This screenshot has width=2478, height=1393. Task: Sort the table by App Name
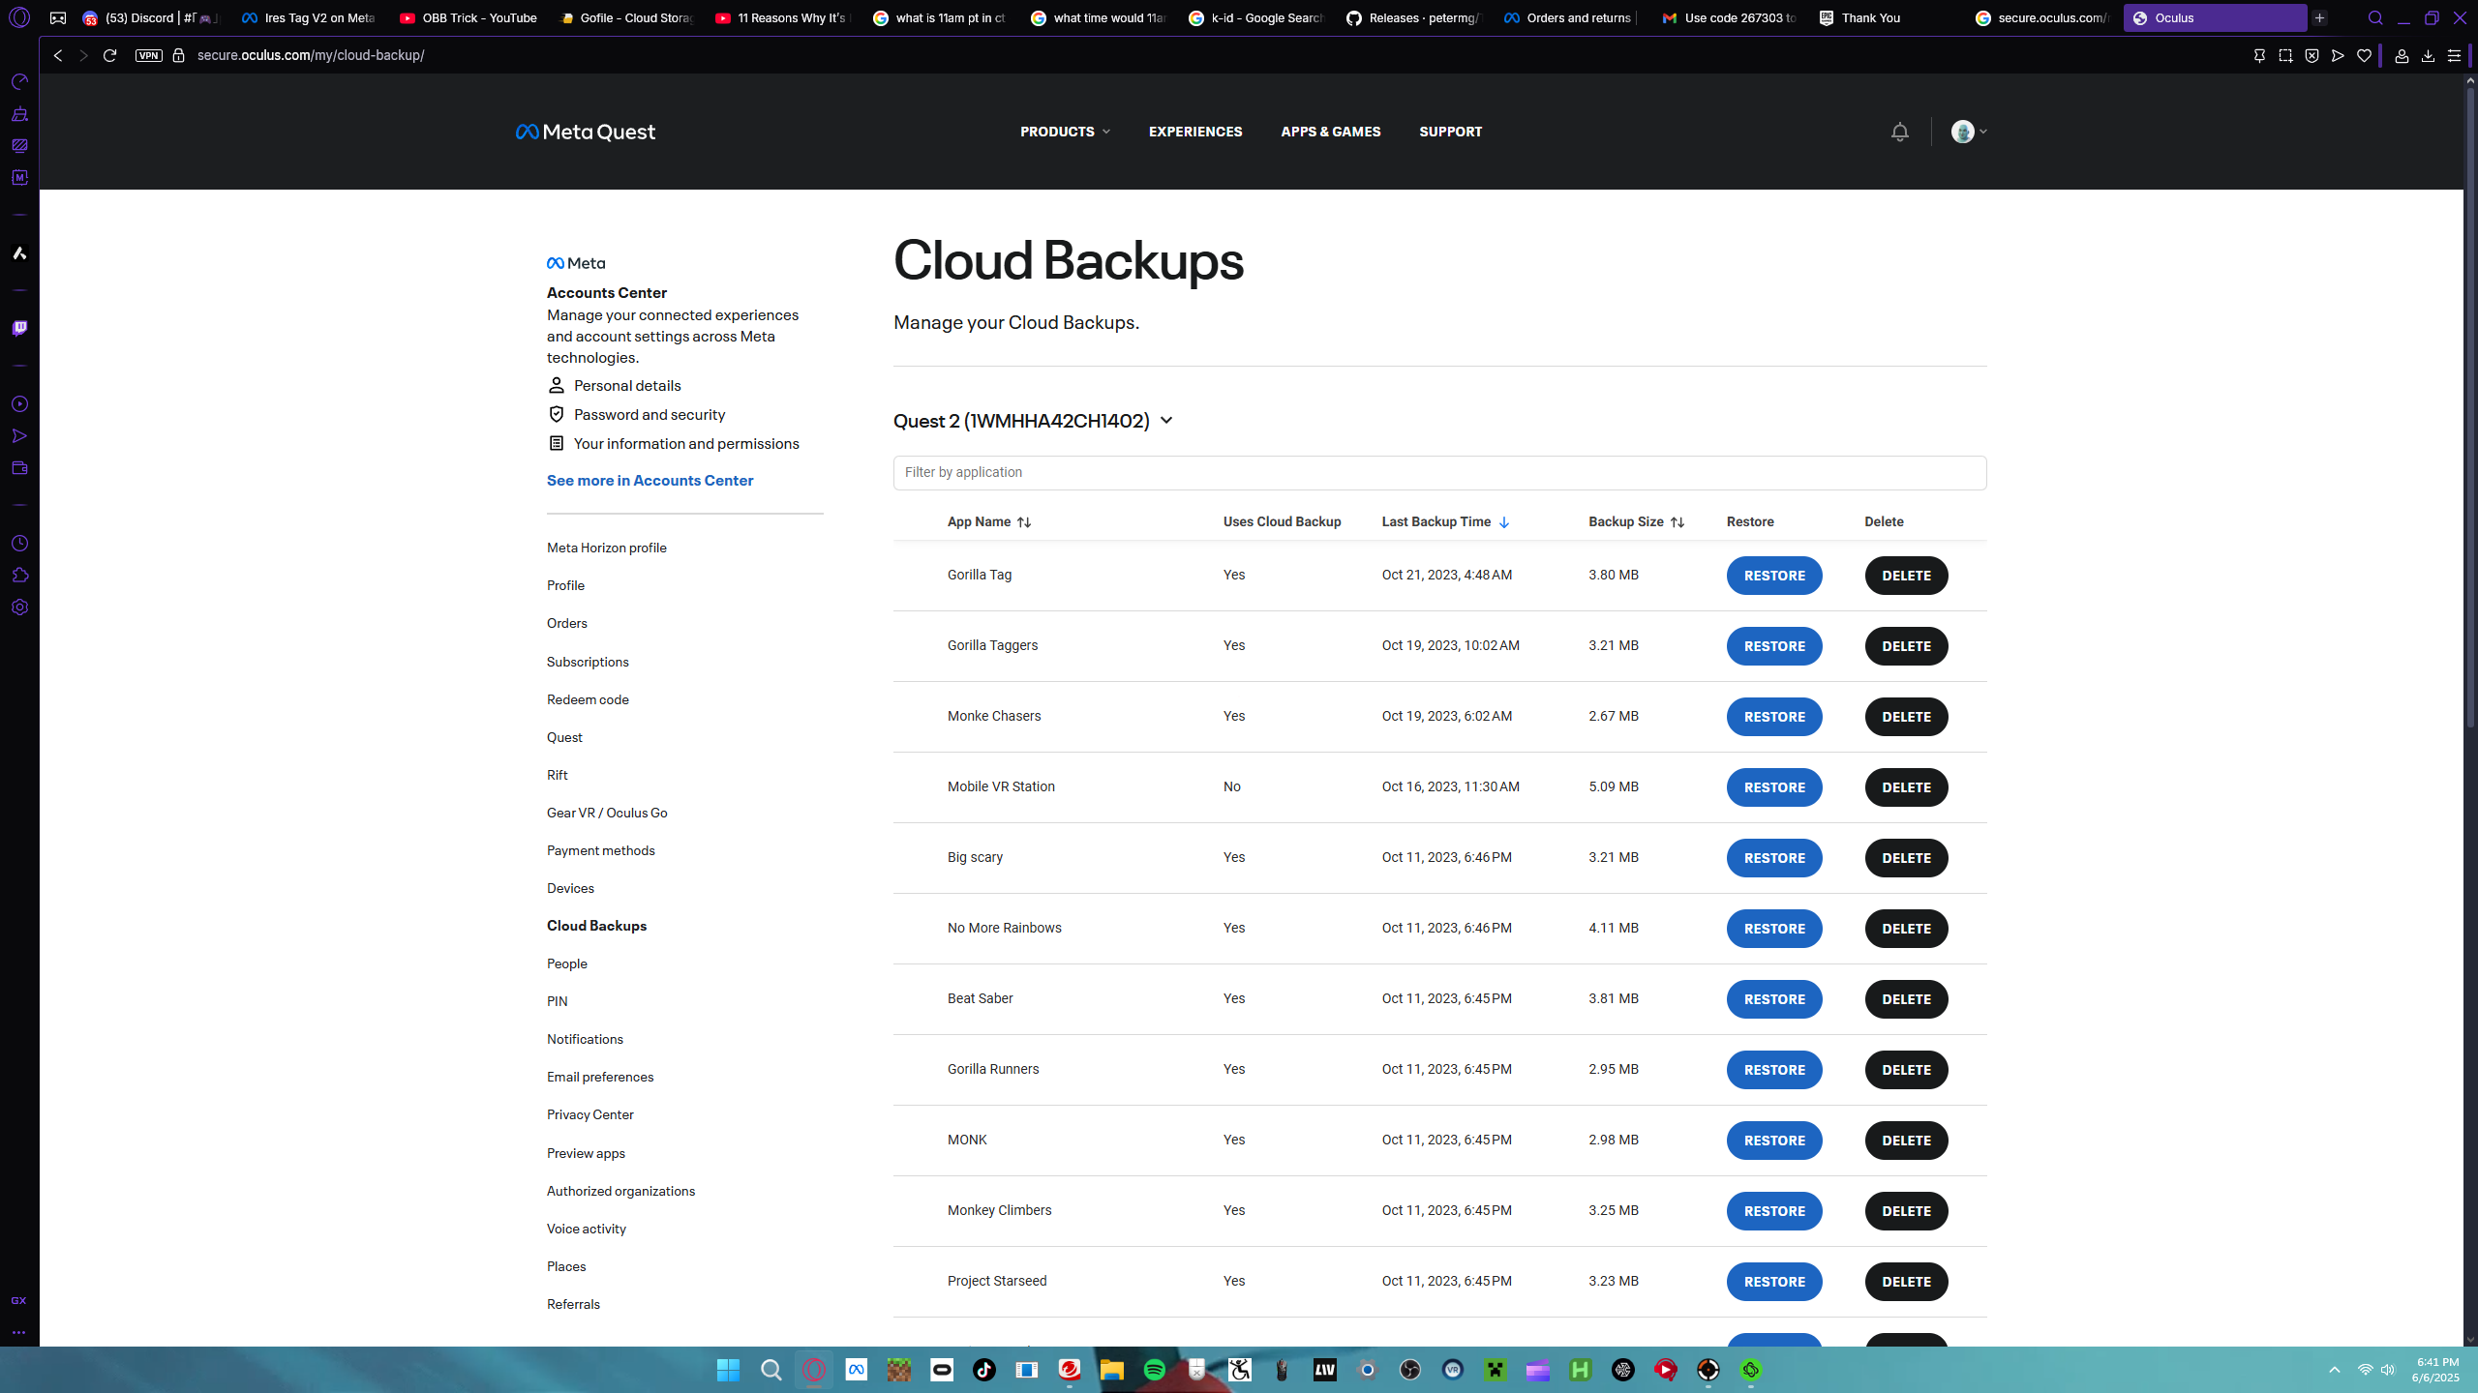989,521
